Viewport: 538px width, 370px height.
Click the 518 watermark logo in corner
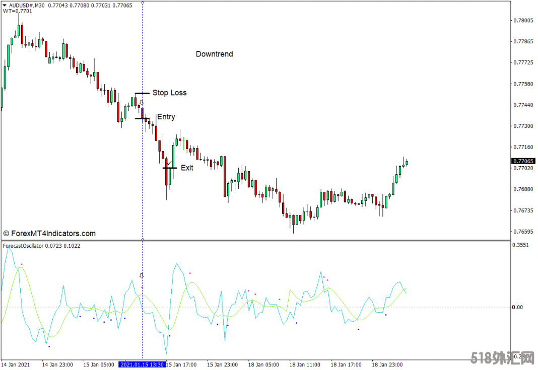tap(504, 358)
